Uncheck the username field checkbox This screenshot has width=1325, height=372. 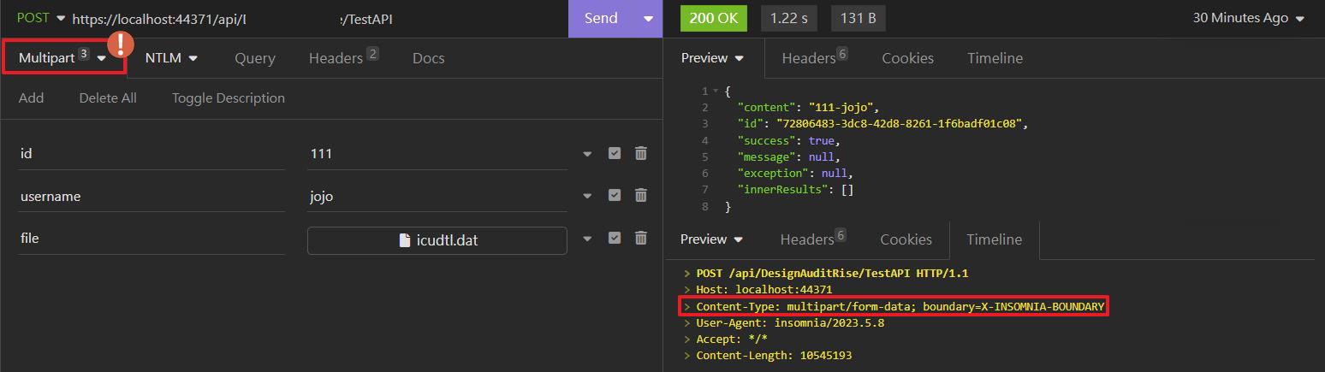coord(614,196)
